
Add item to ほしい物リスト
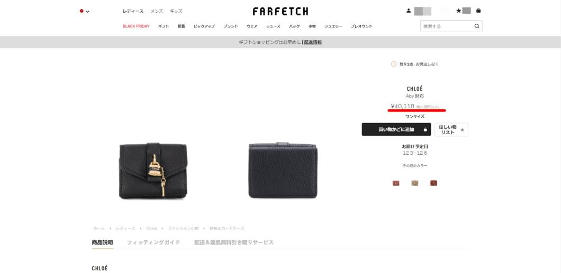451,129
